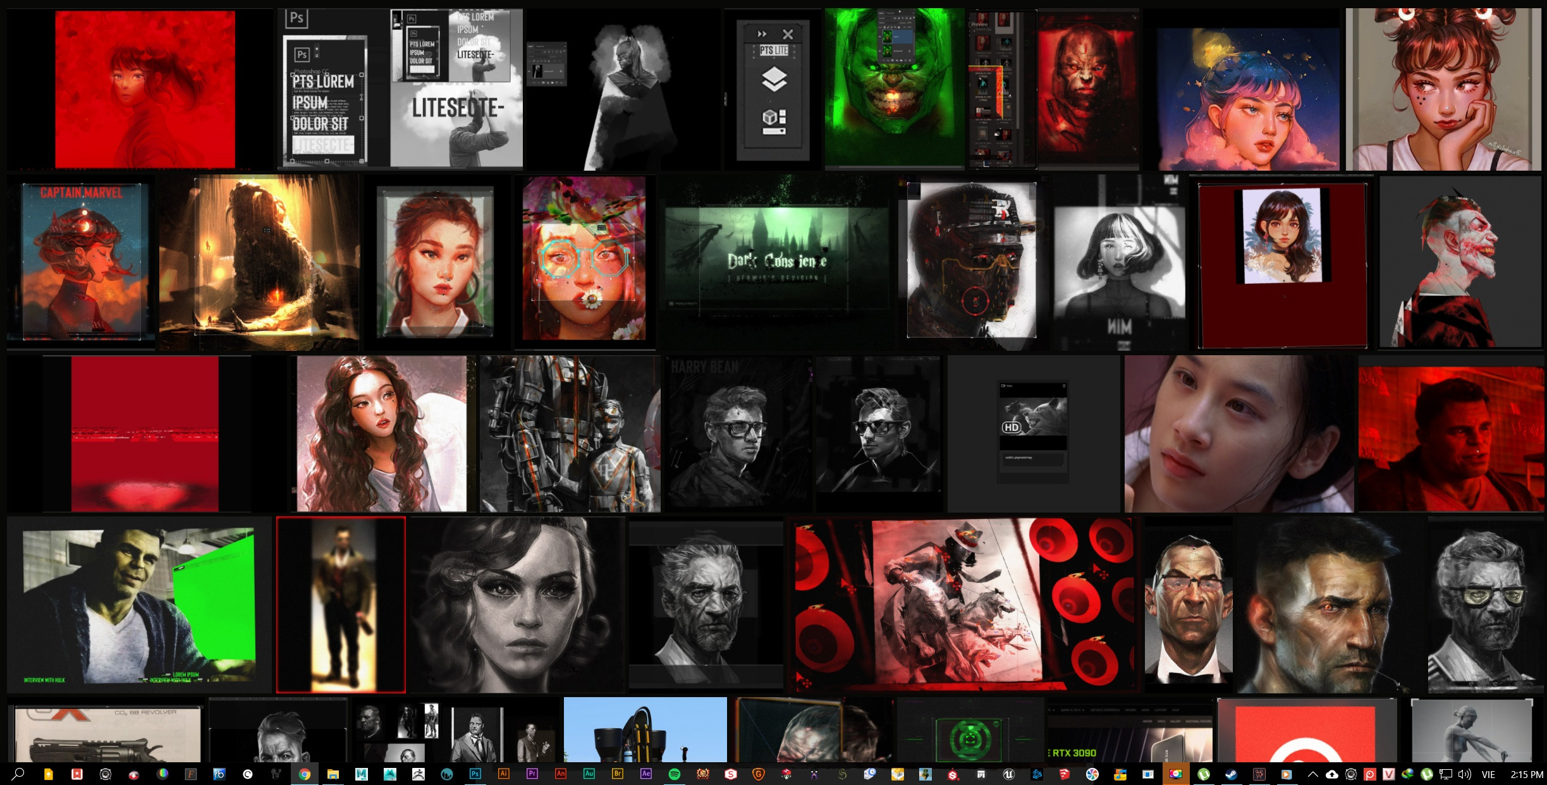1547x785 pixels.
Task: Open Adobe Animate (An) taskbar icon
Action: (x=561, y=774)
